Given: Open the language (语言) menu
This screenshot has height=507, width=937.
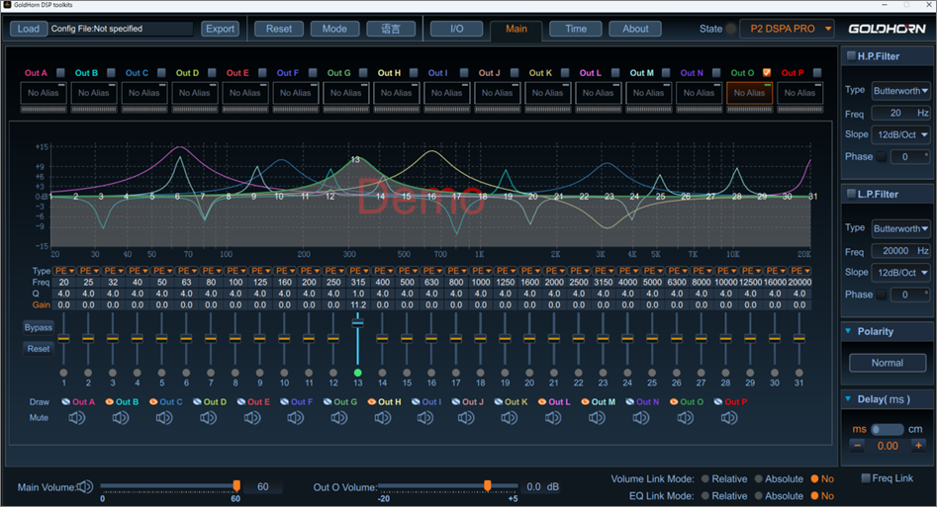Looking at the screenshot, I should coord(391,29).
